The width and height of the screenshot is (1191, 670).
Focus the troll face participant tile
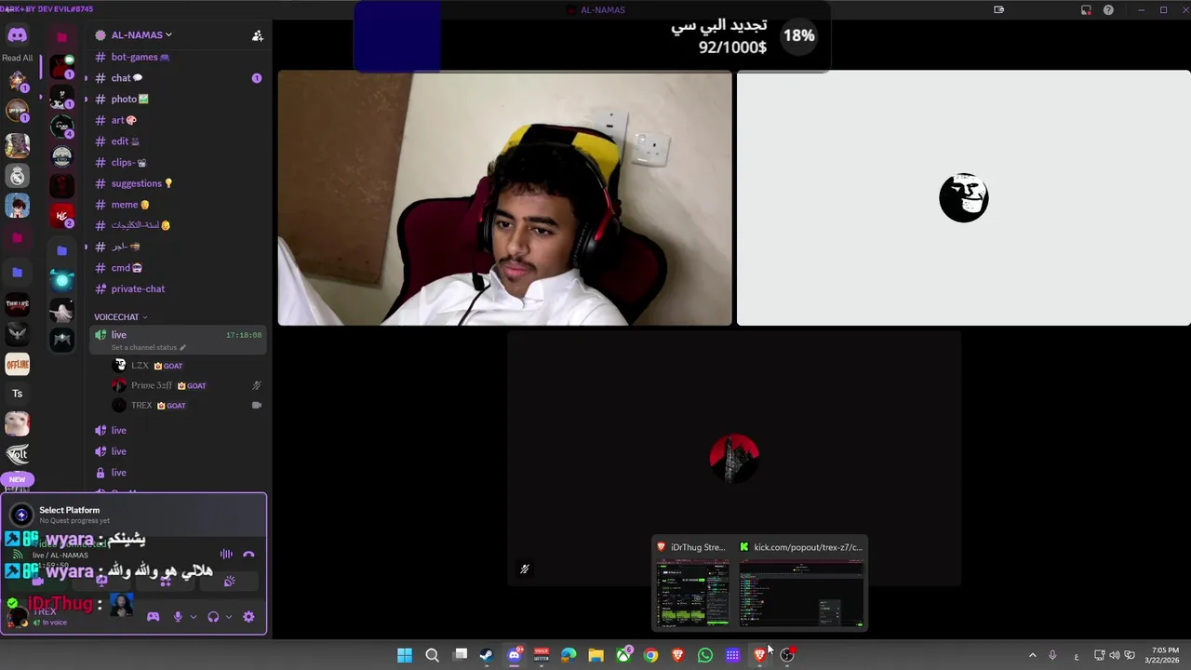coord(963,198)
